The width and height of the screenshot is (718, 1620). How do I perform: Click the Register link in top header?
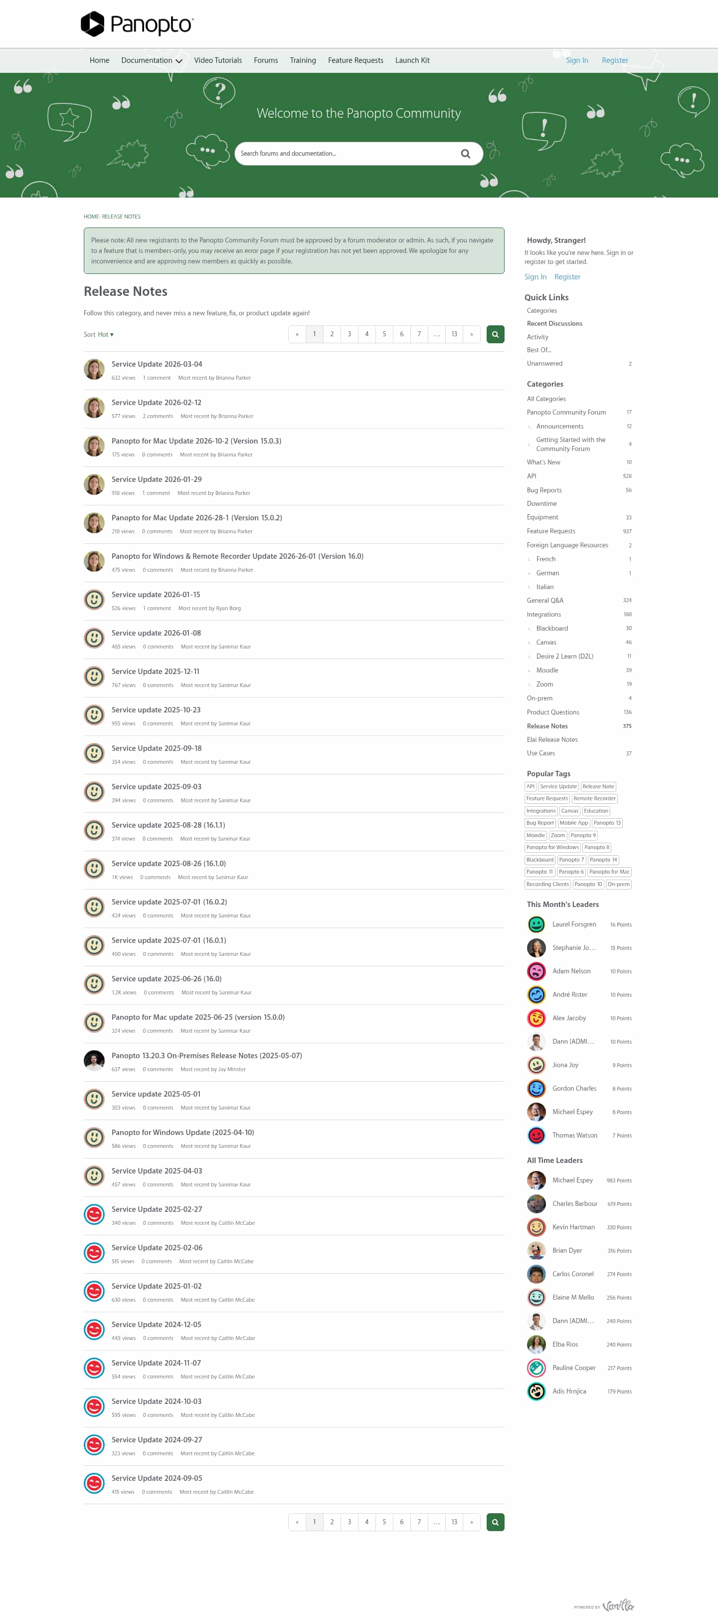pos(614,60)
